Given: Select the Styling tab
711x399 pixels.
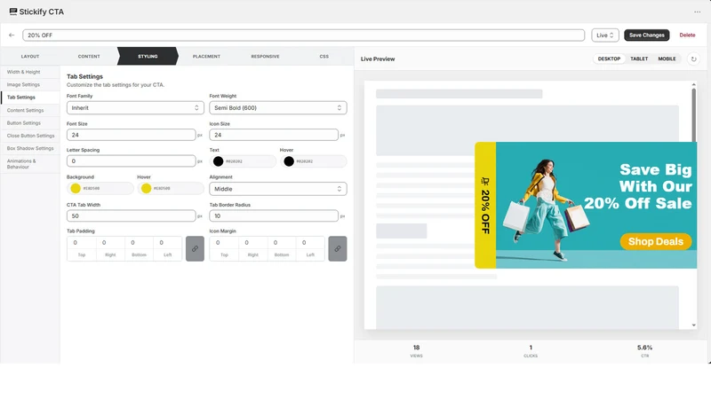Looking at the screenshot, I should click(148, 57).
